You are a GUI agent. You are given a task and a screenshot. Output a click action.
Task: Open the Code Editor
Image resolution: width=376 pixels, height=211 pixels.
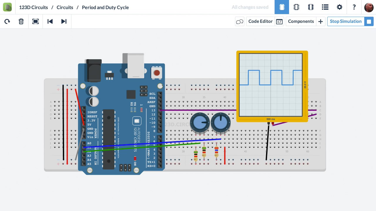click(x=261, y=21)
